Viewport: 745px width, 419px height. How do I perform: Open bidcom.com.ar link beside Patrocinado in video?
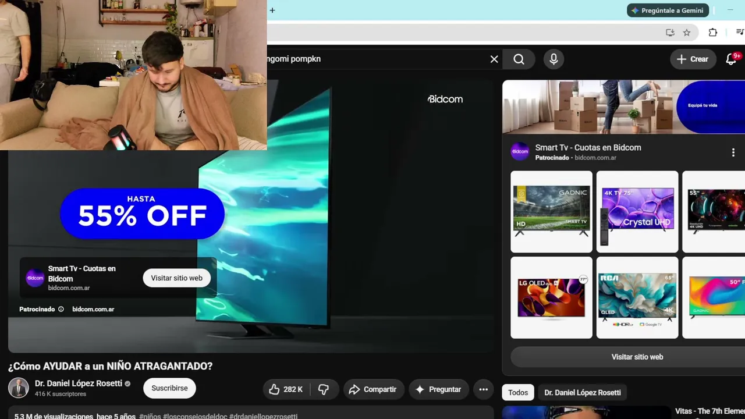(93, 309)
